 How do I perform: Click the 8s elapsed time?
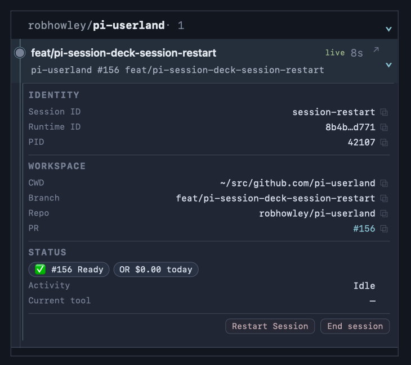click(x=357, y=53)
